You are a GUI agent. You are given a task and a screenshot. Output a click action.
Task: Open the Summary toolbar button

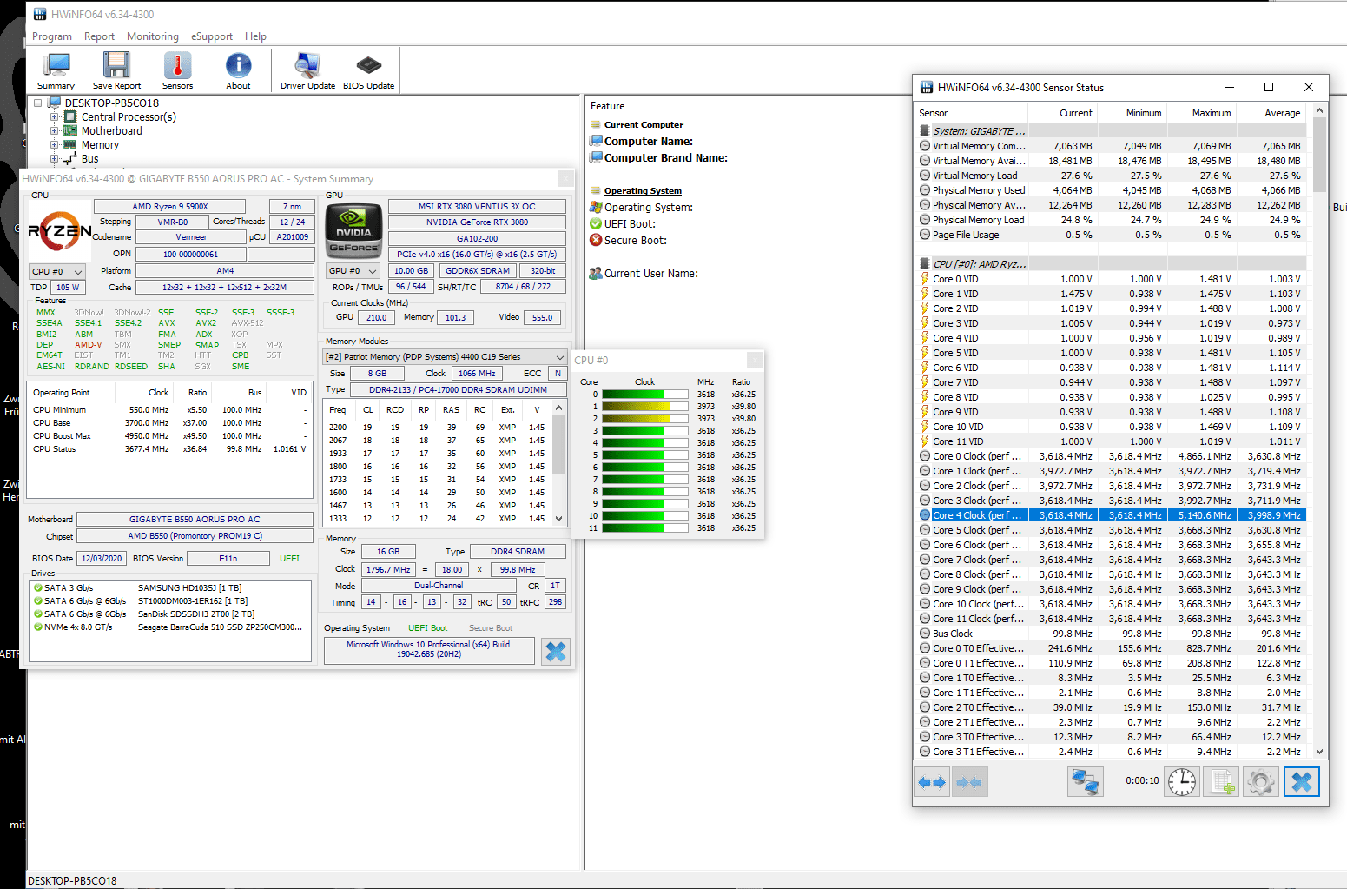[56, 71]
